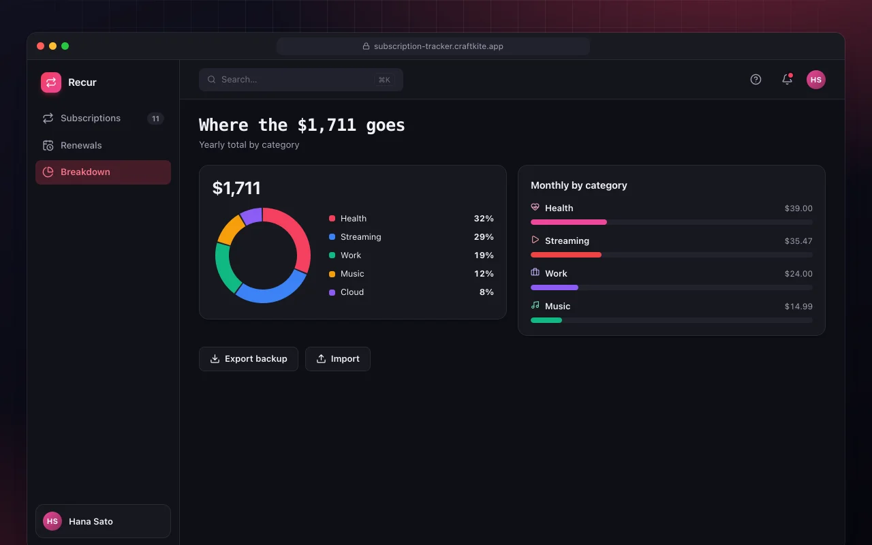This screenshot has height=545, width=872.
Task: Click the purple Cloud legend dot
Action: 332,292
